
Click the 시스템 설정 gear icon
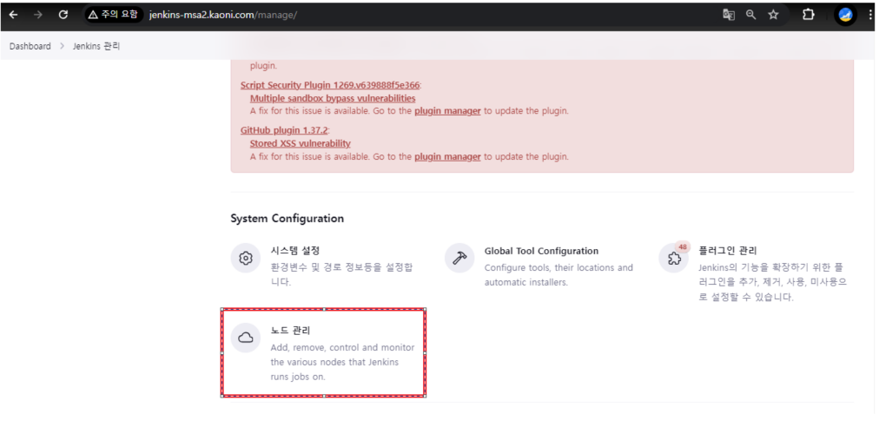pyautogui.click(x=246, y=259)
